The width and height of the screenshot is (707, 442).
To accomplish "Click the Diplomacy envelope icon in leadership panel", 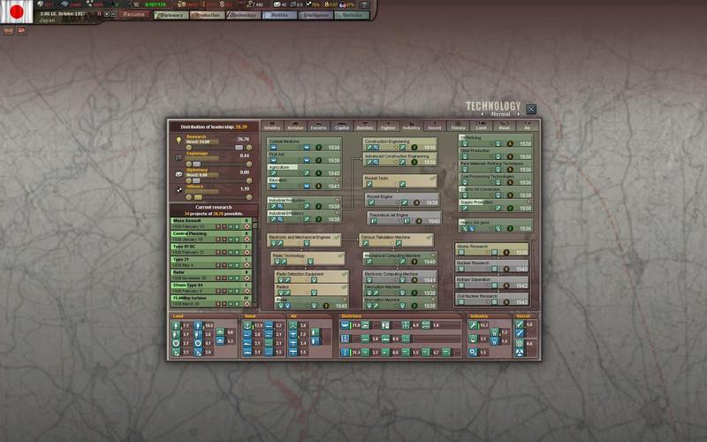I will click(179, 174).
